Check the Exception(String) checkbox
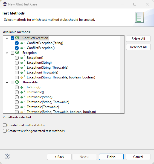Screen dimensions: 154x164 [17, 63]
